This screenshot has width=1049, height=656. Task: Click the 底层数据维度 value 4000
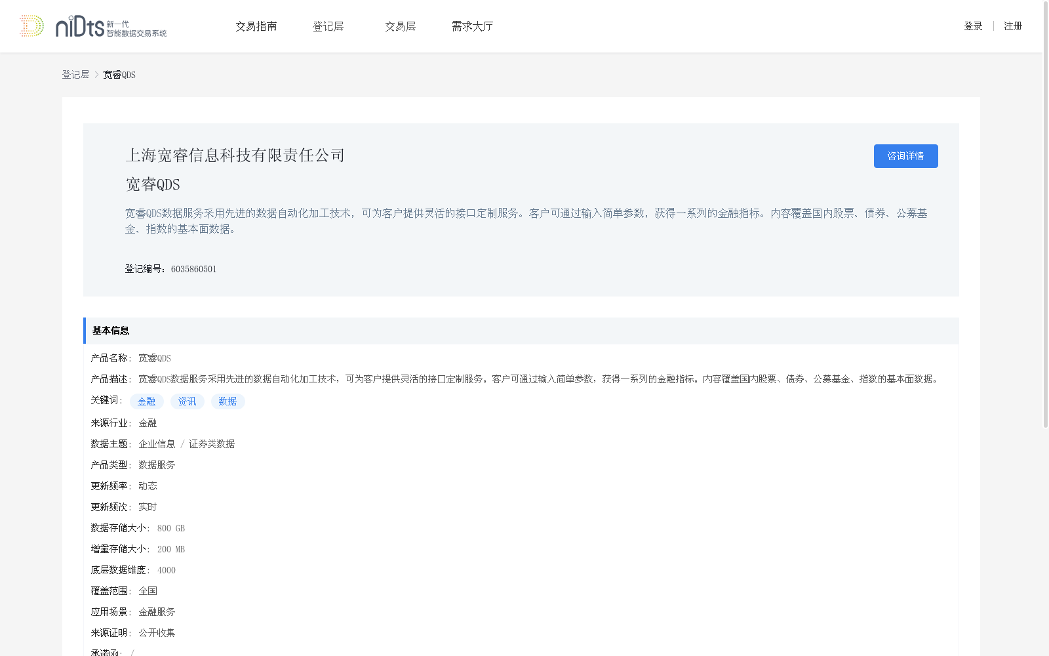(x=167, y=570)
